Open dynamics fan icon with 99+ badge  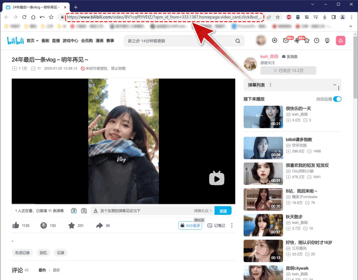[297, 41]
